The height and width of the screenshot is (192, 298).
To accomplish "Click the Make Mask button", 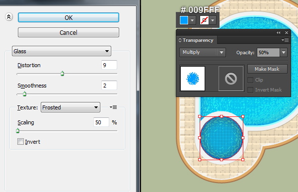I will (267, 69).
